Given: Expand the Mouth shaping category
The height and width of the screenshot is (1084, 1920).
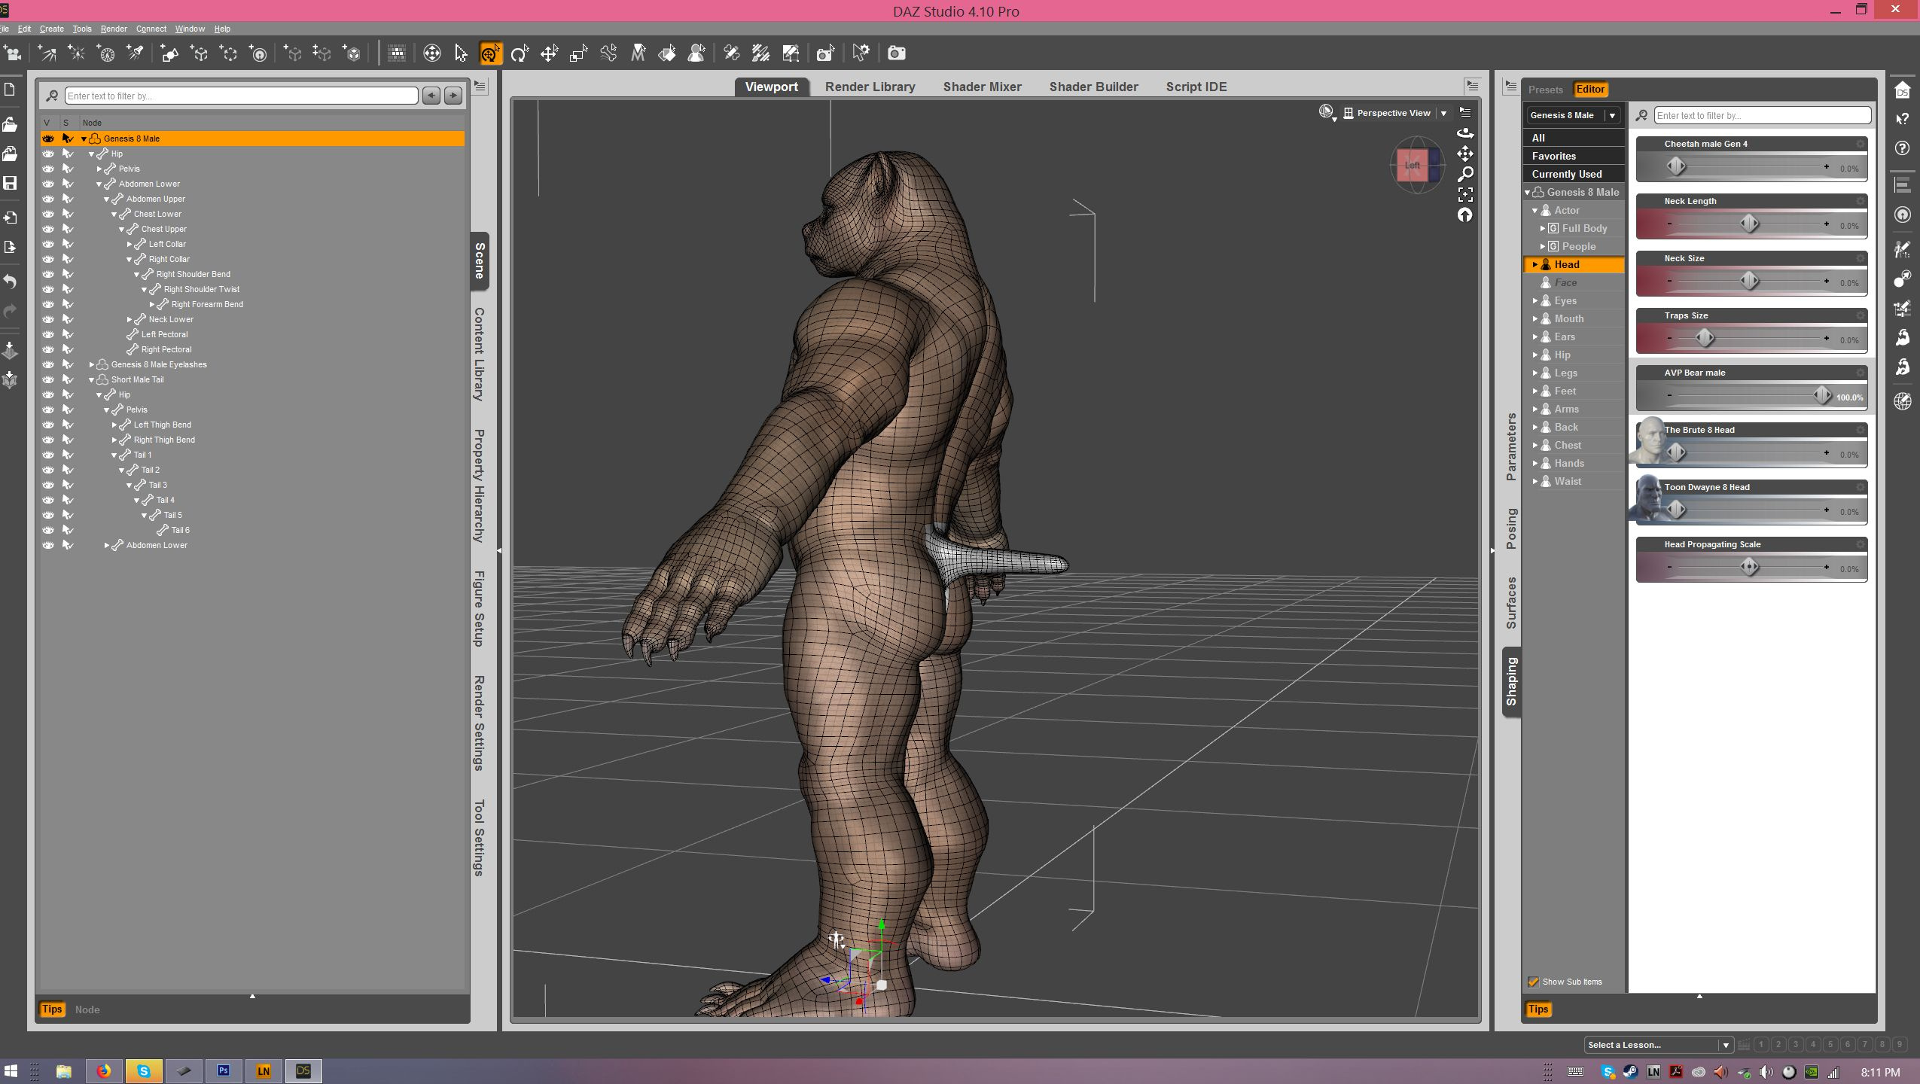Looking at the screenshot, I should (x=1534, y=318).
